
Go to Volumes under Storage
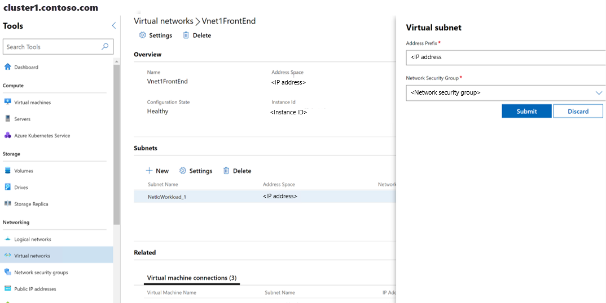coord(23,171)
